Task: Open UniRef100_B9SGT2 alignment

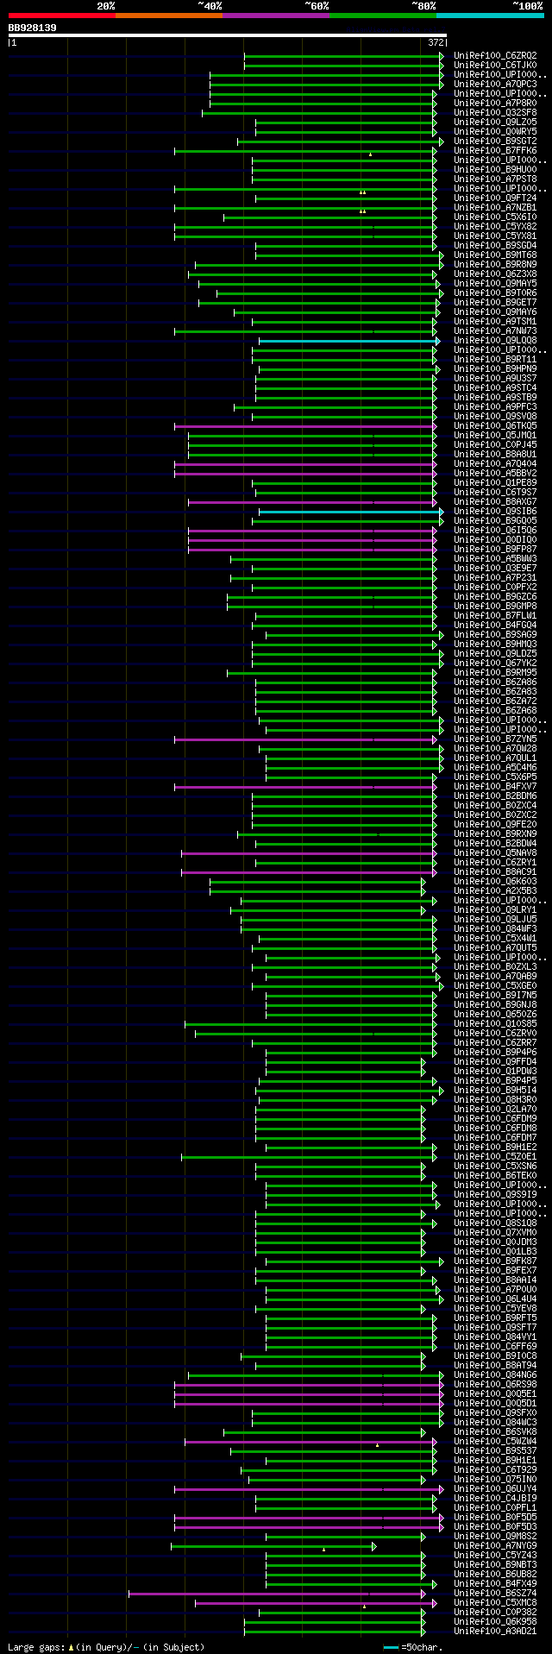Action: click(x=495, y=142)
